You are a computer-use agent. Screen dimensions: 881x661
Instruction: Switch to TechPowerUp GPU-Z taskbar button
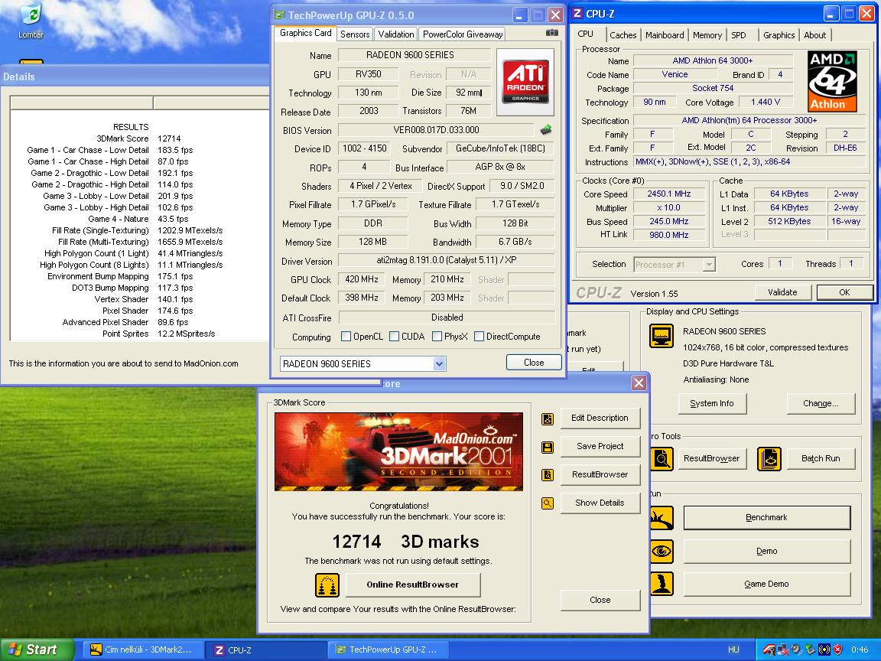pyautogui.click(x=387, y=650)
